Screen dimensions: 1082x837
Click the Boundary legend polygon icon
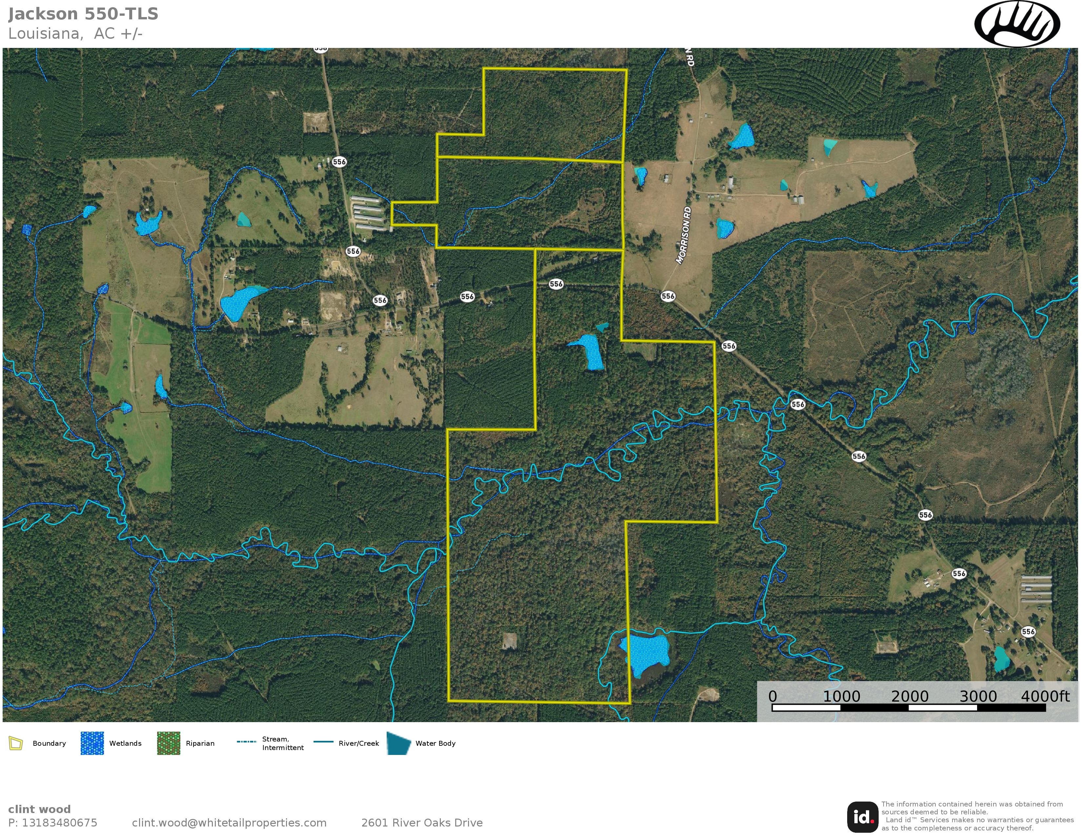click(16, 743)
